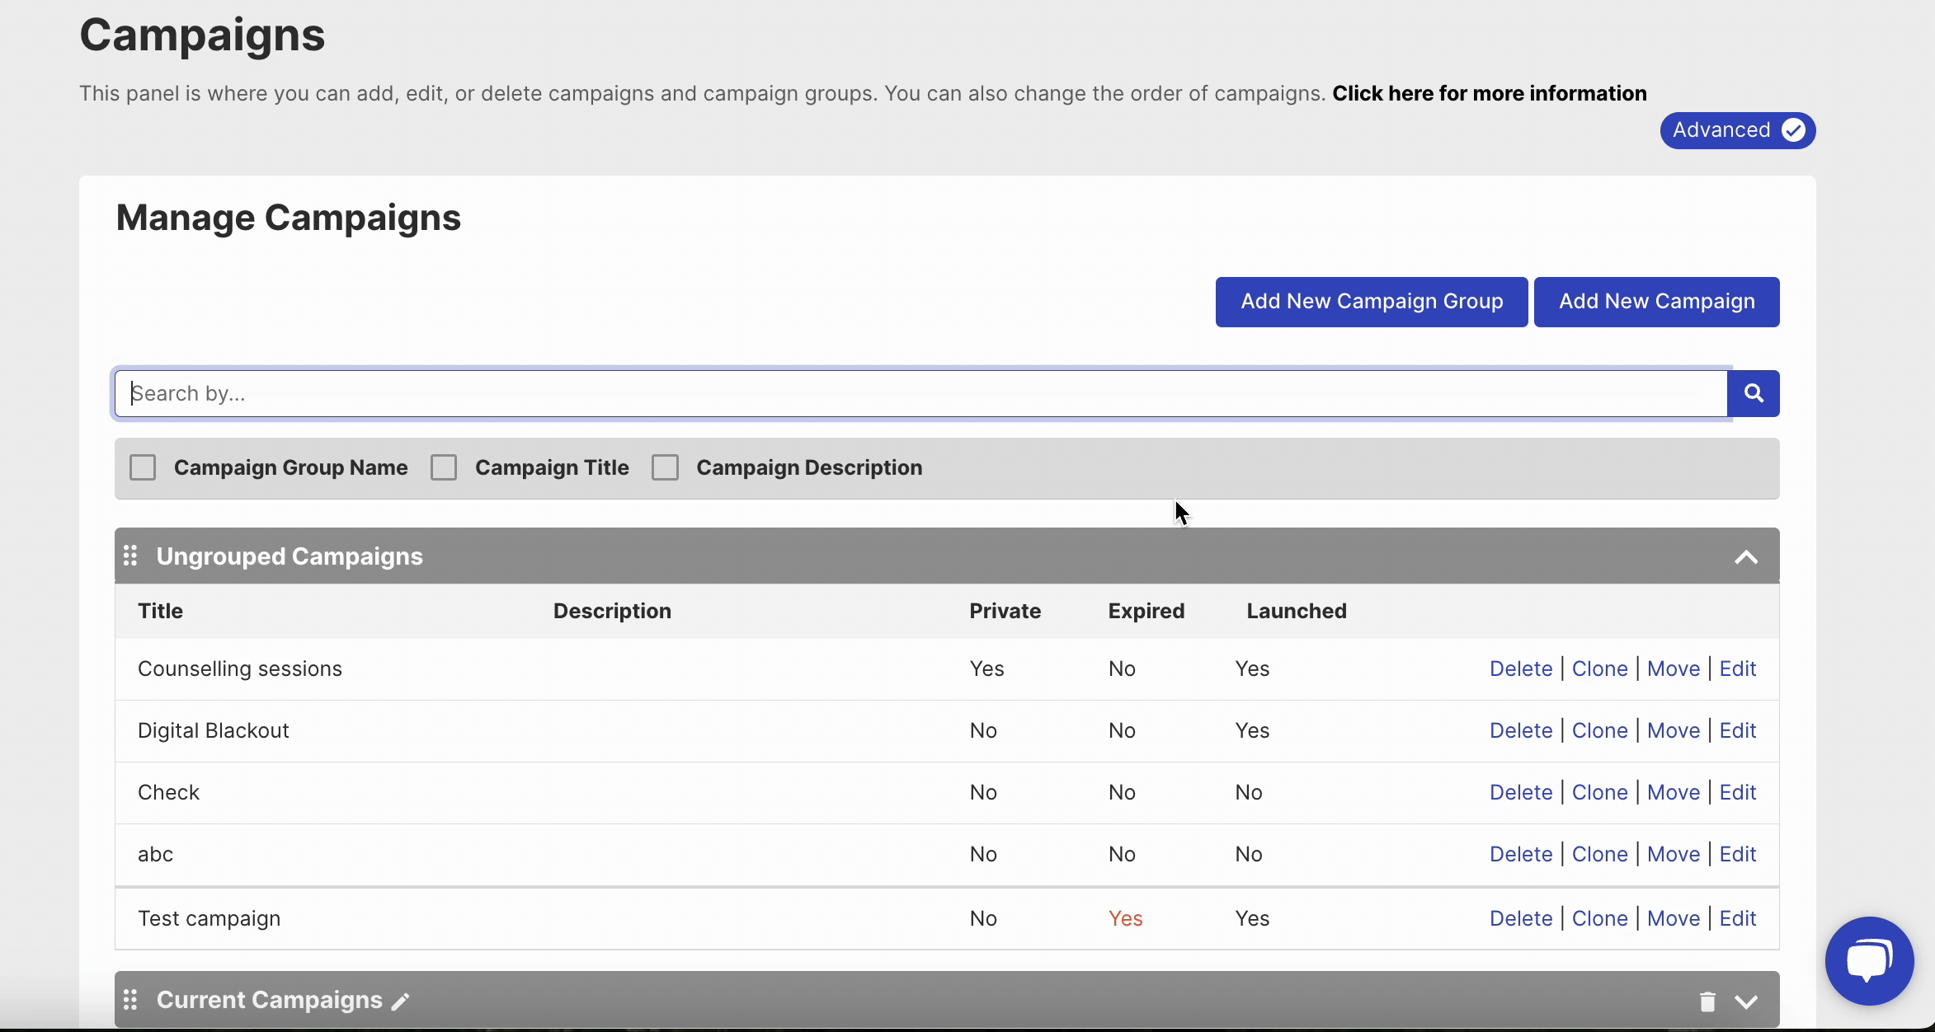
Task: Click the checkmark icon on Advanced
Action: pyautogui.click(x=1793, y=130)
